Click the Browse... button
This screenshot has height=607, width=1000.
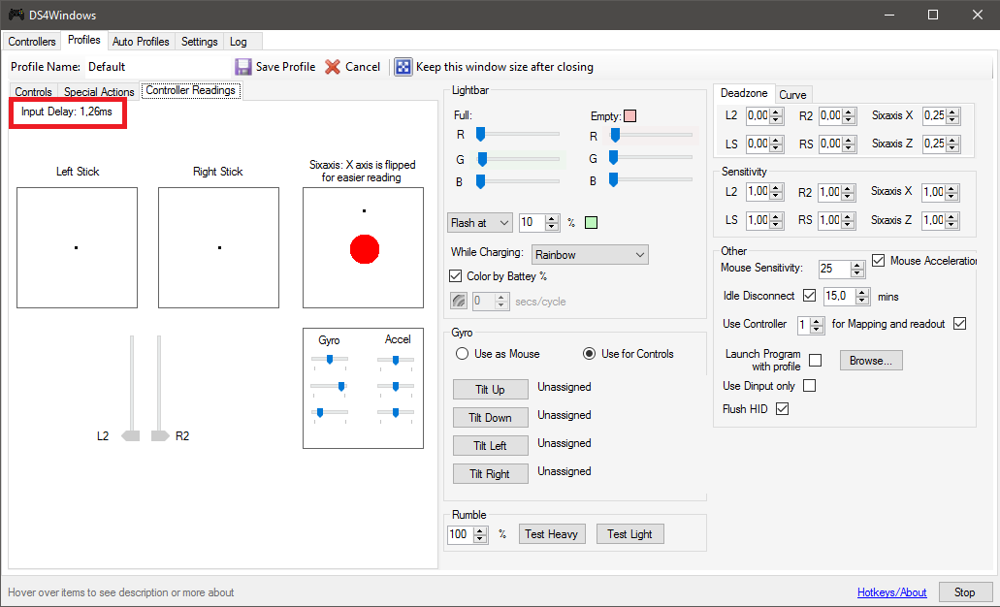click(871, 361)
